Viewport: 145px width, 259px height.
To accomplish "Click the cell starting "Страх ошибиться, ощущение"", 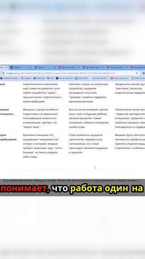I will click(89, 144).
